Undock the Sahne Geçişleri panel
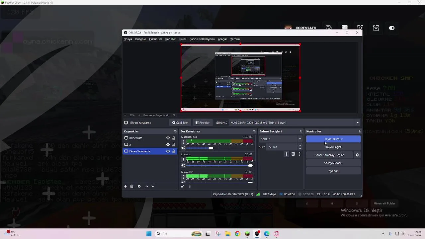 pos(301,131)
